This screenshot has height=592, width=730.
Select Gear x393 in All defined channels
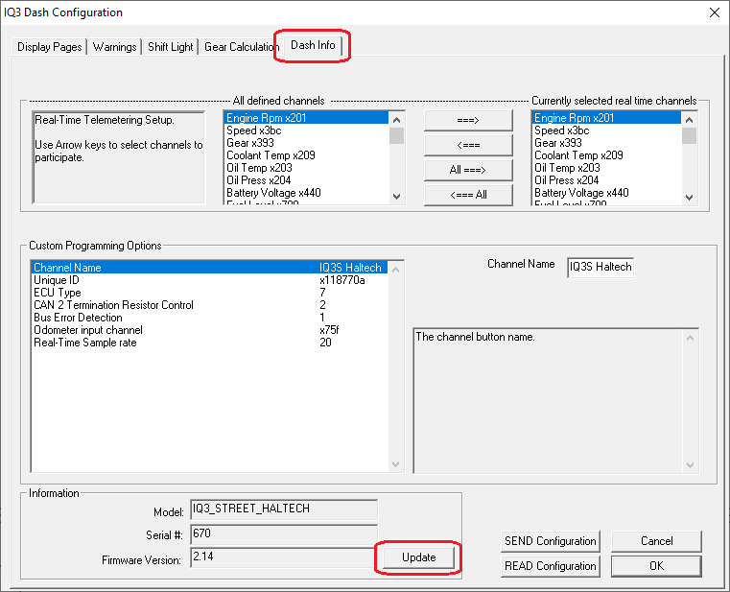[306, 143]
